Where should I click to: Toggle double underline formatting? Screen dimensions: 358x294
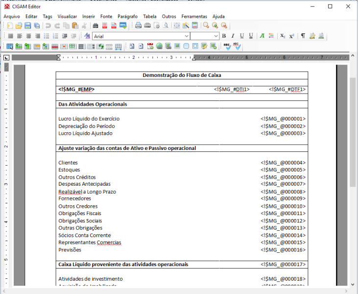click(x=251, y=36)
